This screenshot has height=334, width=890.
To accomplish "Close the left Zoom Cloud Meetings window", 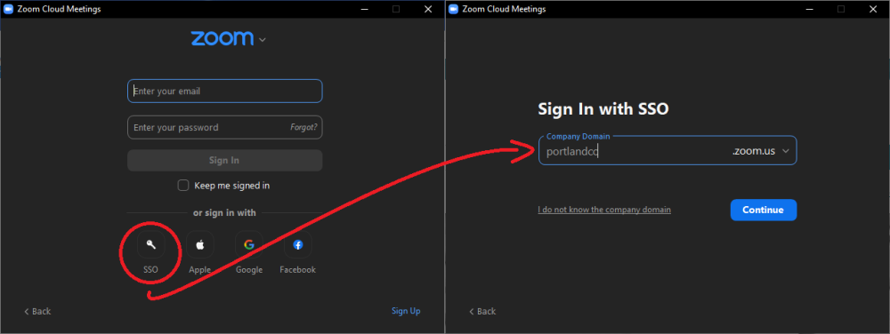I will 429,9.
